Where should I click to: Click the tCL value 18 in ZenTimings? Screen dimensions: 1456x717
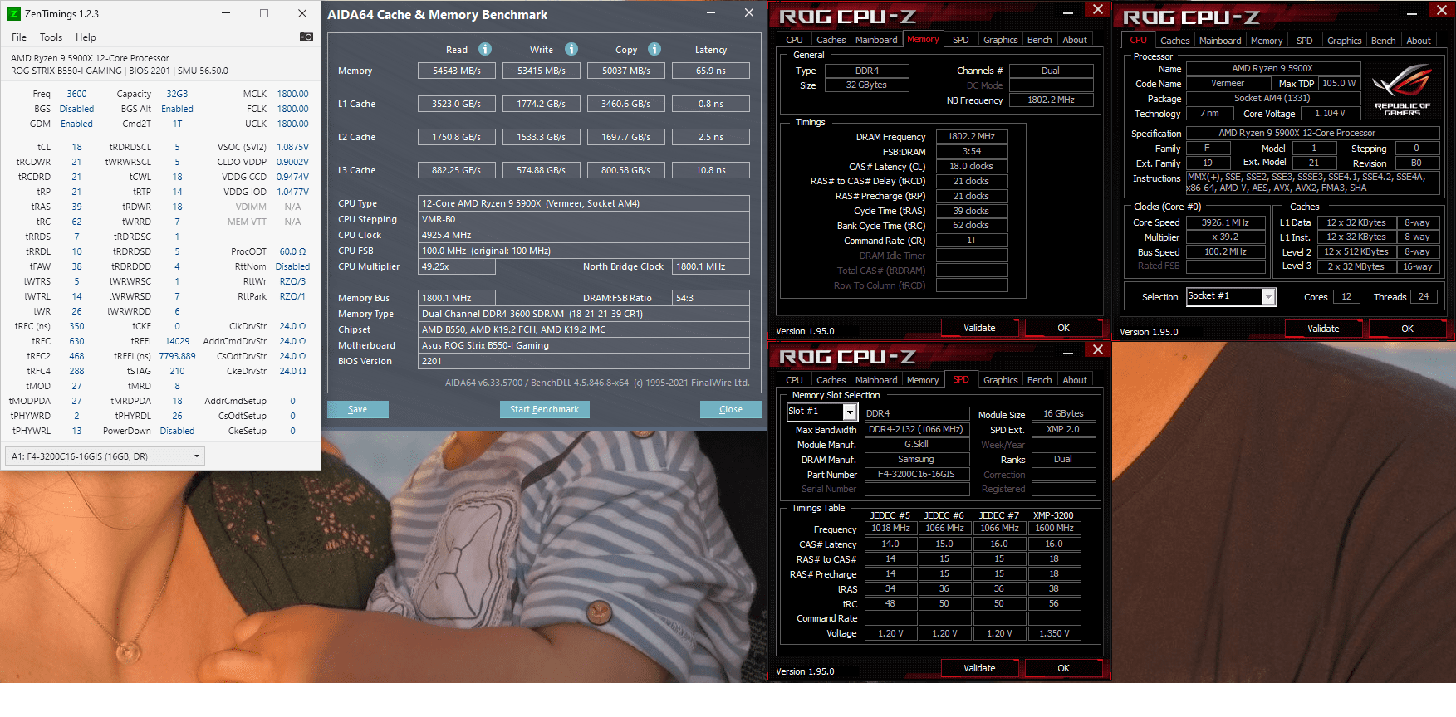point(76,147)
